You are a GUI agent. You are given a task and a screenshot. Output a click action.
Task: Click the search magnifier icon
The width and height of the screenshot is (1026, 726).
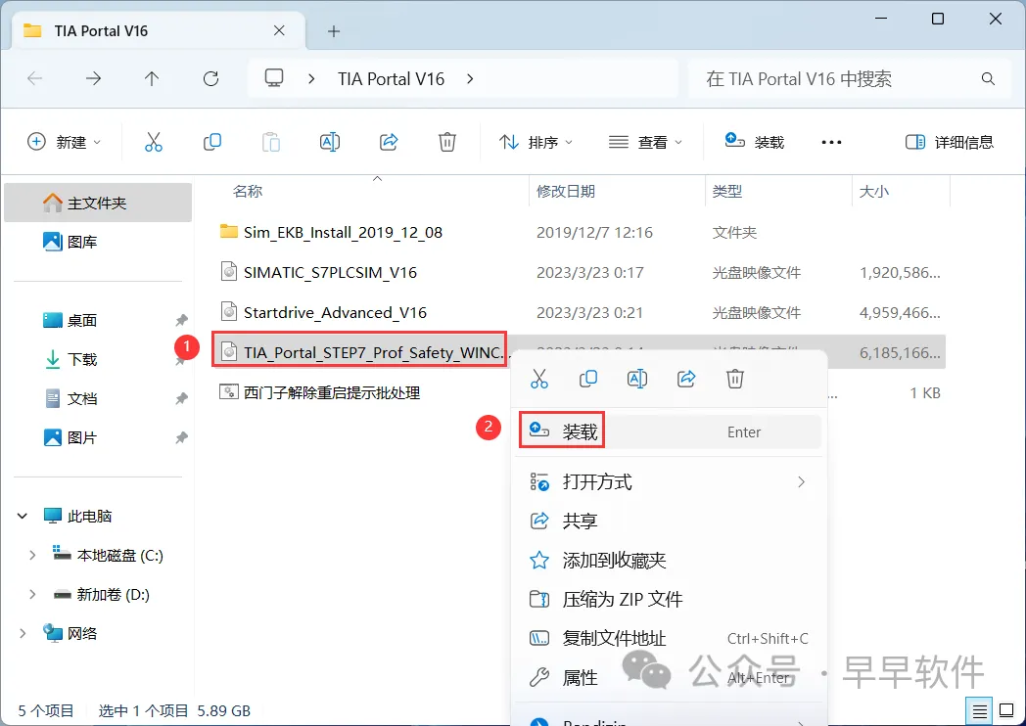[x=988, y=79]
